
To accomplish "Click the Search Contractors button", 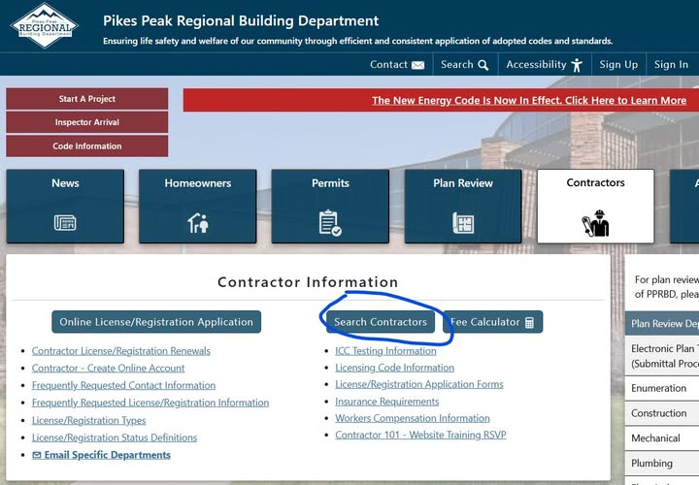I will pyautogui.click(x=381, y=322).
